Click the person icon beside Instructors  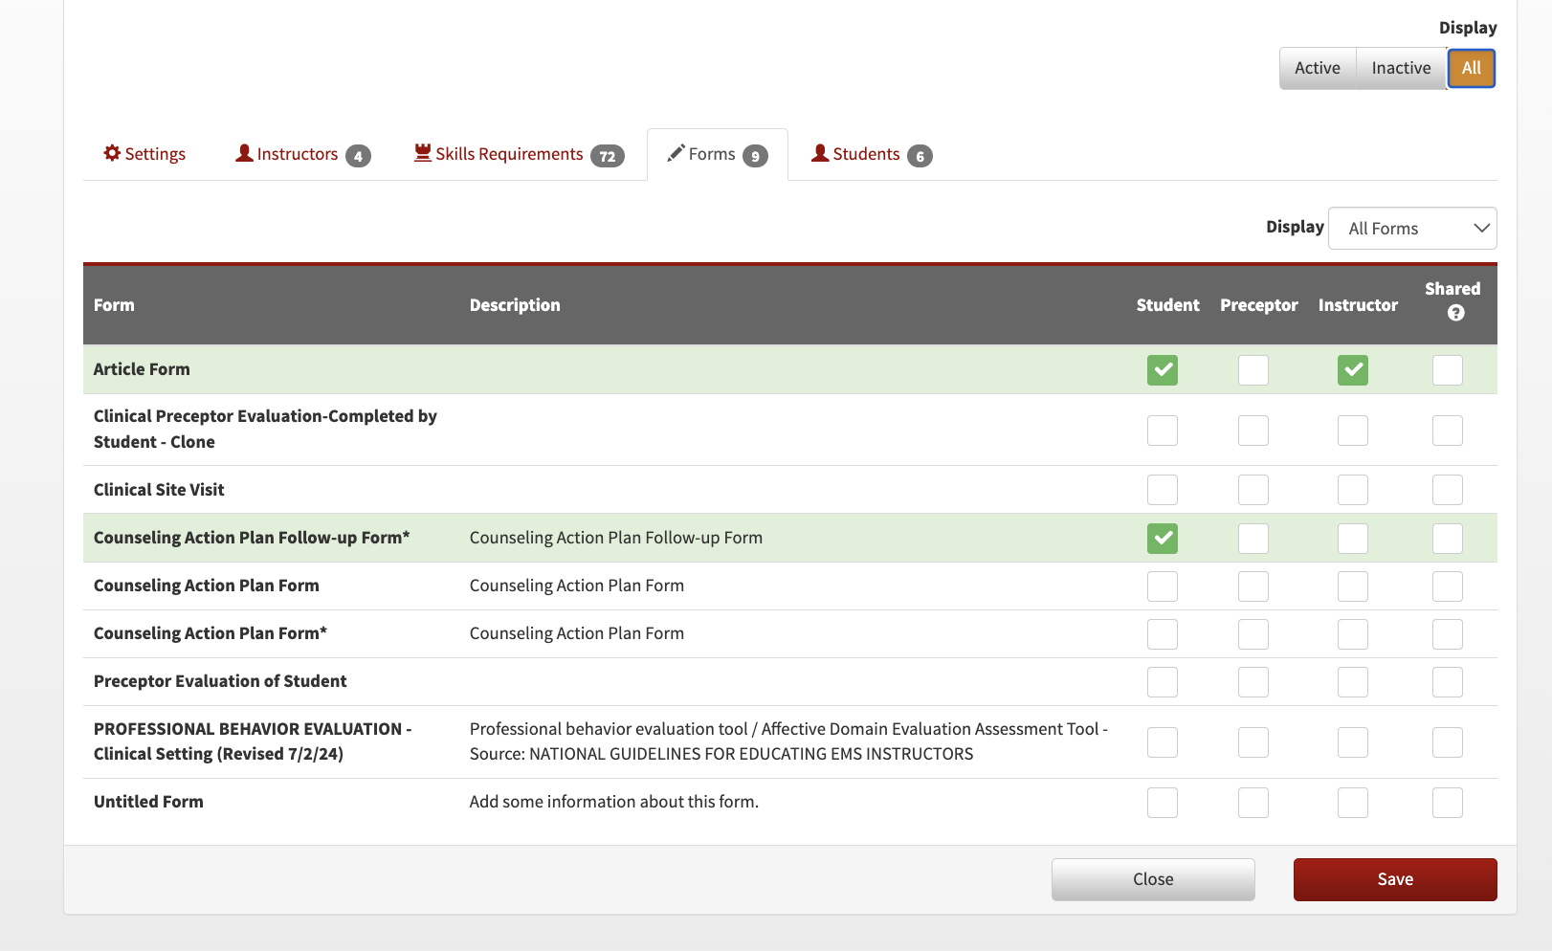click(x=244, y=153)
